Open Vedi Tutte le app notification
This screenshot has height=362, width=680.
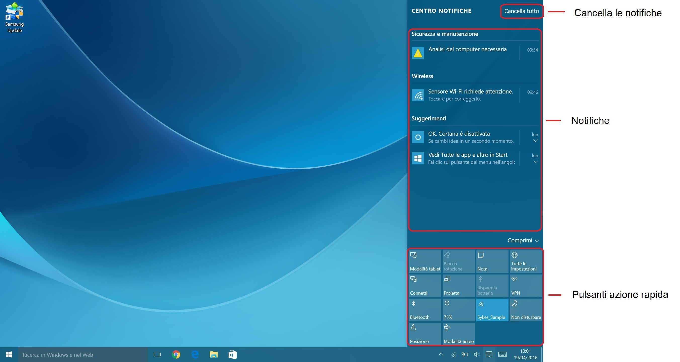(475, 158)
